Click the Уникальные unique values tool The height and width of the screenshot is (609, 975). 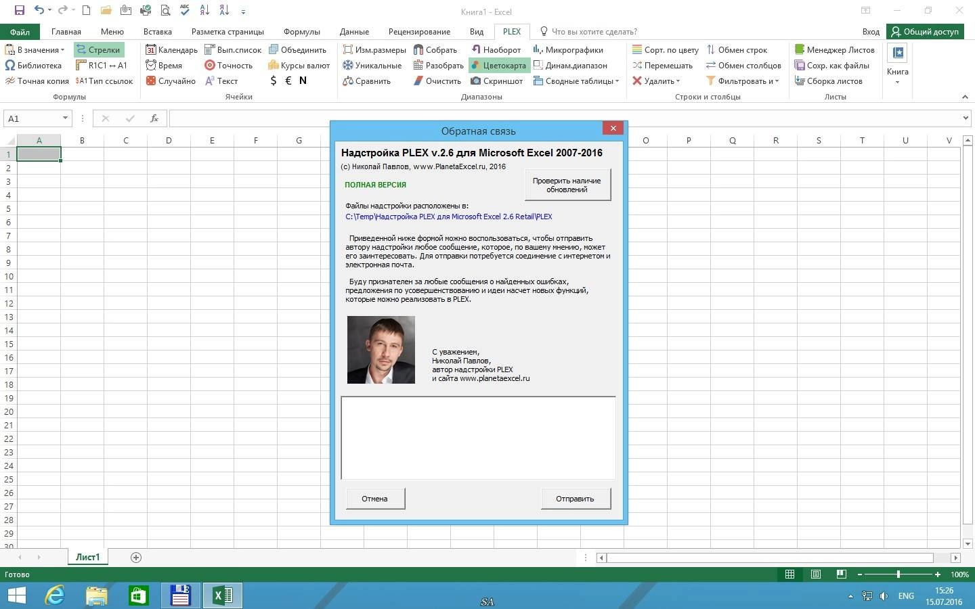point(372,66)
